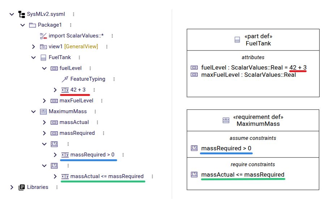Click the FuelTank part def icon in tree

point(43,58)
